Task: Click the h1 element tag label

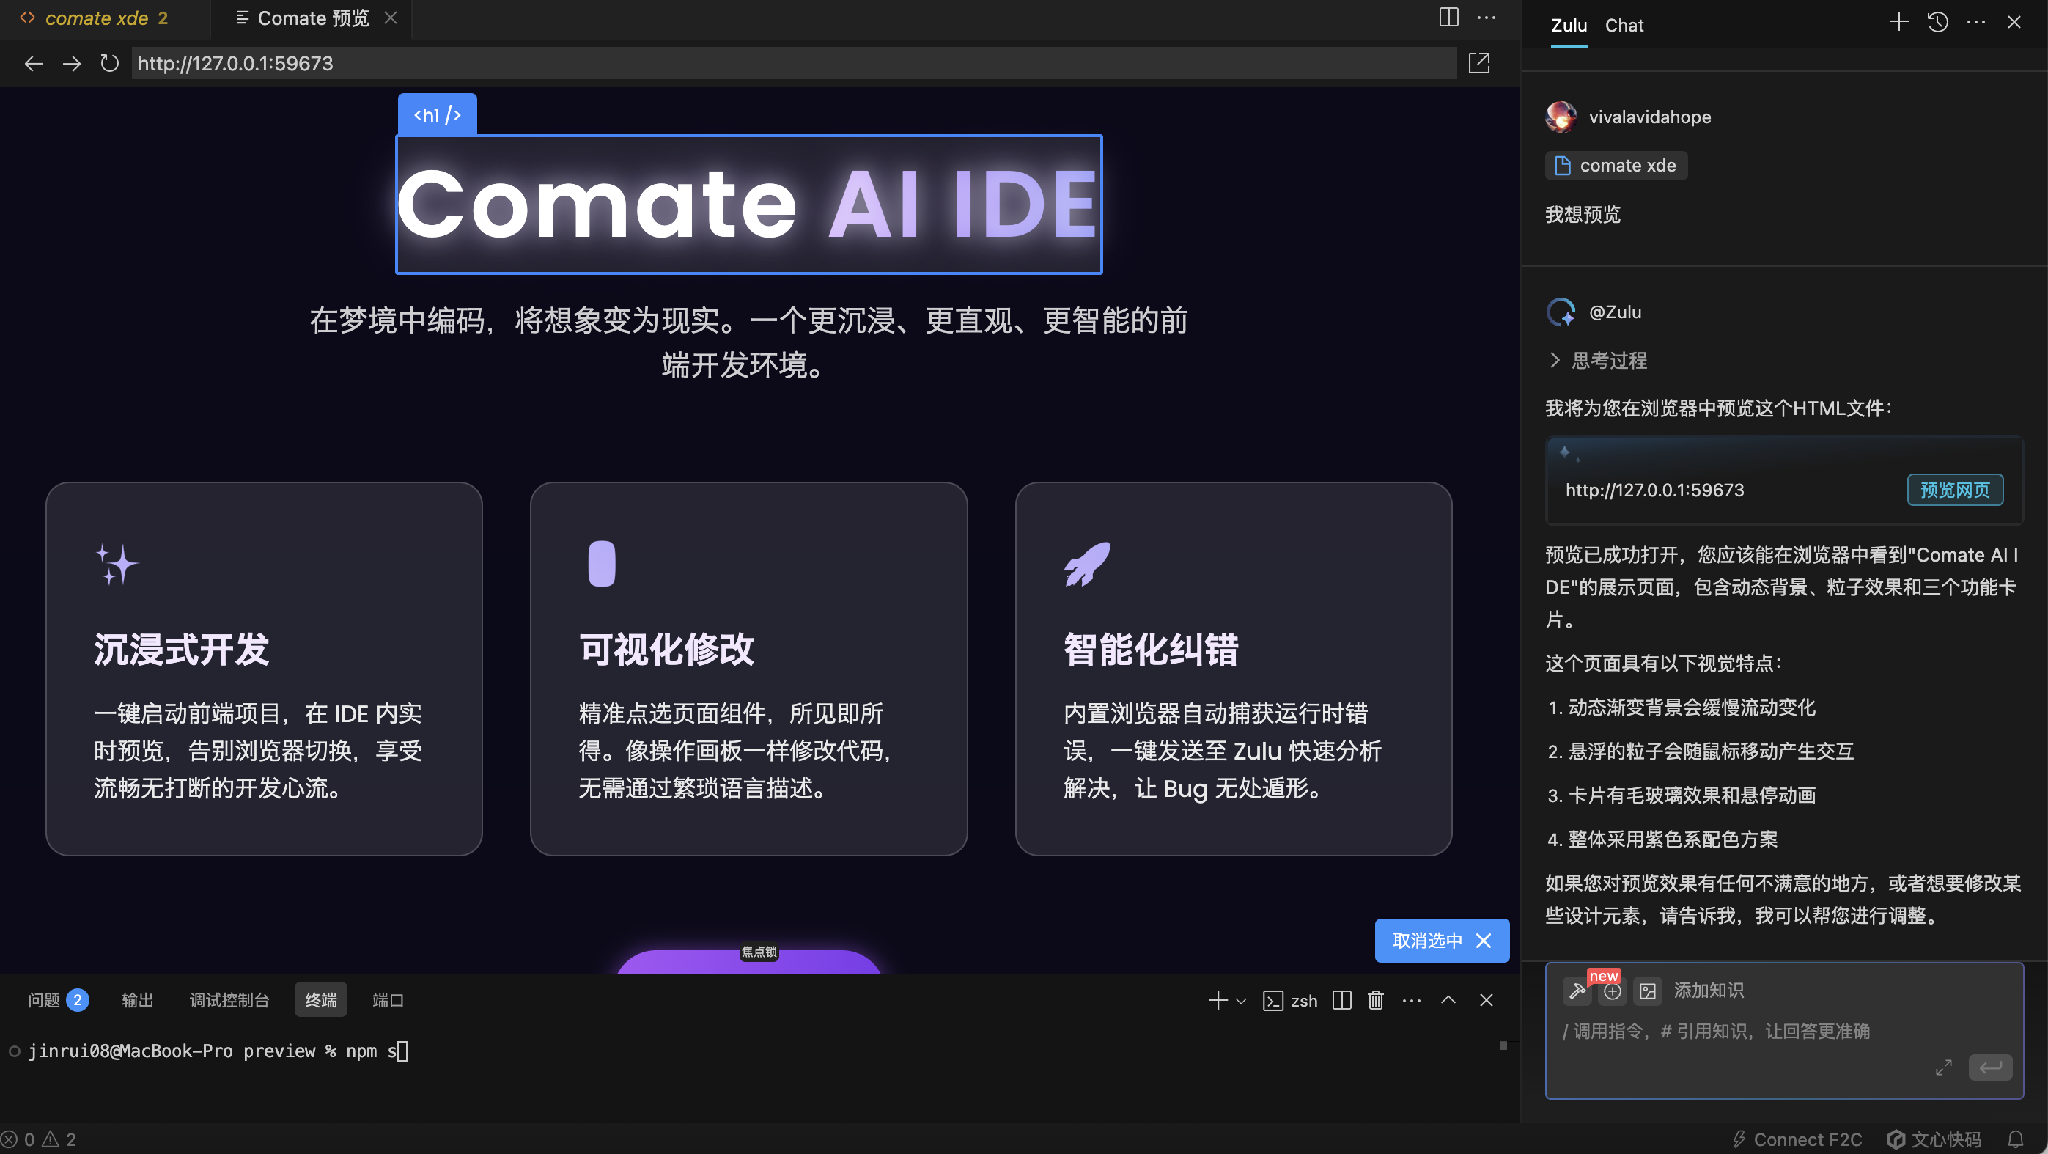Action: point(438,114)
